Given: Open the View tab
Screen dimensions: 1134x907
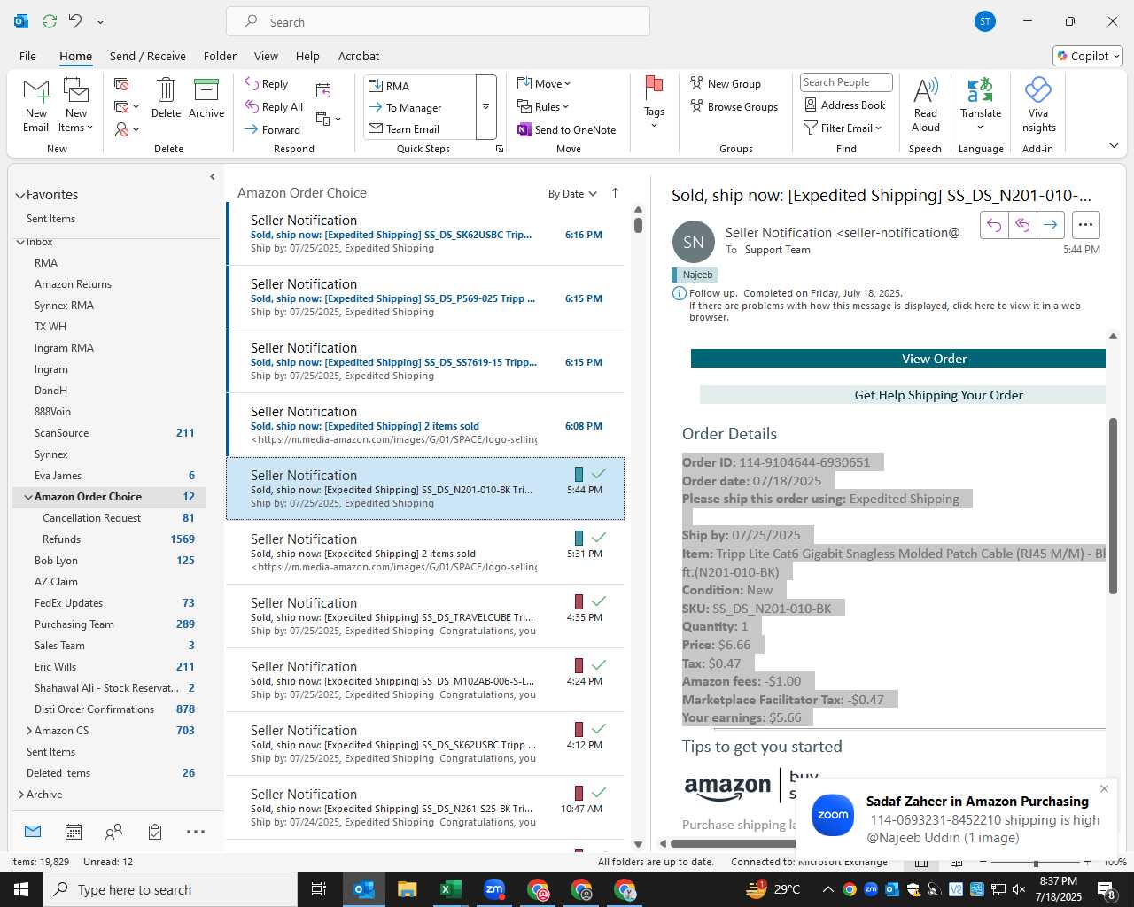Looking at the screenshot, I should point(266,56).
